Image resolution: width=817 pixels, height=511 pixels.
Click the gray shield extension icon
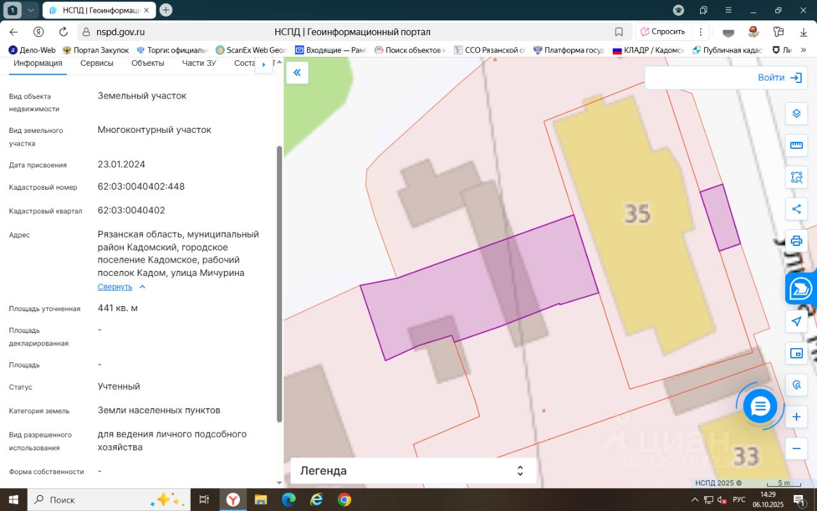pos(728,32)
